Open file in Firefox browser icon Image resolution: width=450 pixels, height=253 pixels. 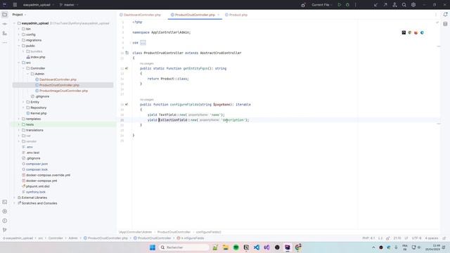tap(416, 33)
